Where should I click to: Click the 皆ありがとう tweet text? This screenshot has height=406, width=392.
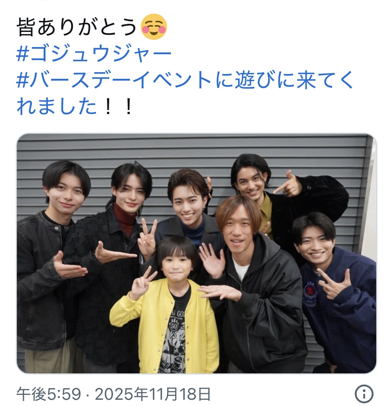click(76, 27)
